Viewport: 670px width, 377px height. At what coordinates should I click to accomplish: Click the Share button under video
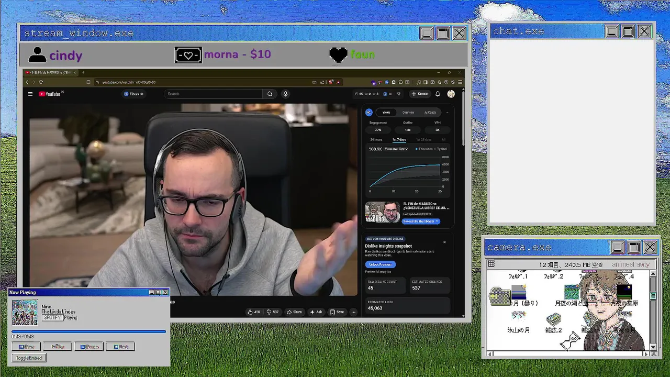(x=294, y=312)
